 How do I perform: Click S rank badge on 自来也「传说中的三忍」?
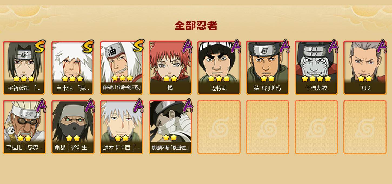(x=138, y=46)
